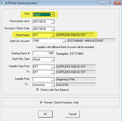Click the SCOTIABANK - MAIN ACCOUNT description
122x121 pixels.
[x=91, y=41]
